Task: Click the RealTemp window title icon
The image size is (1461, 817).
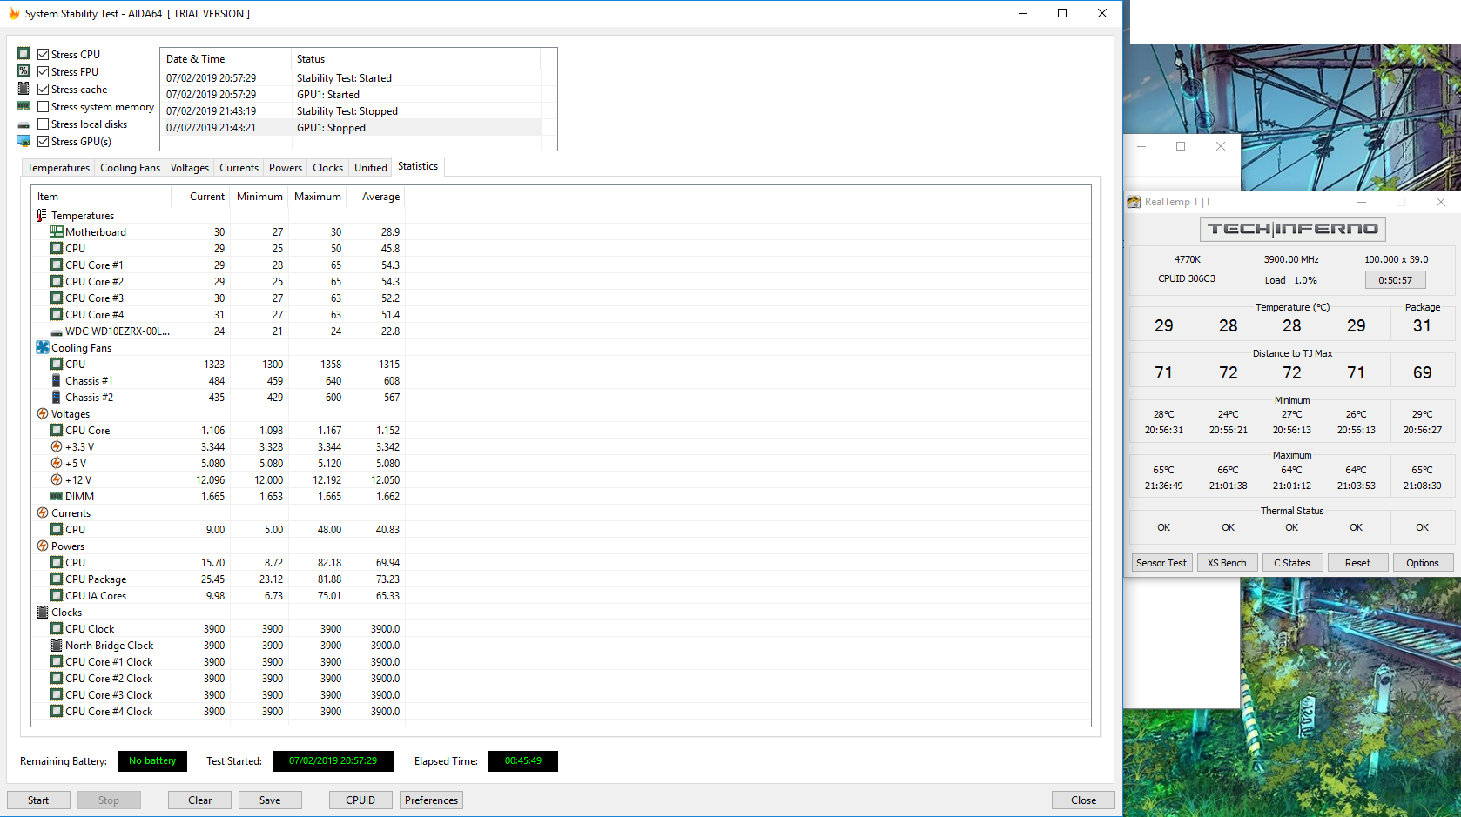Action: click(1134, 201)
